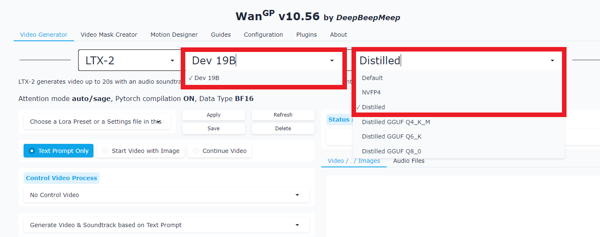Choose the NVFP4 variant option
The height and width of the screenshot is (237, 600).
click(x=459, y=92)
